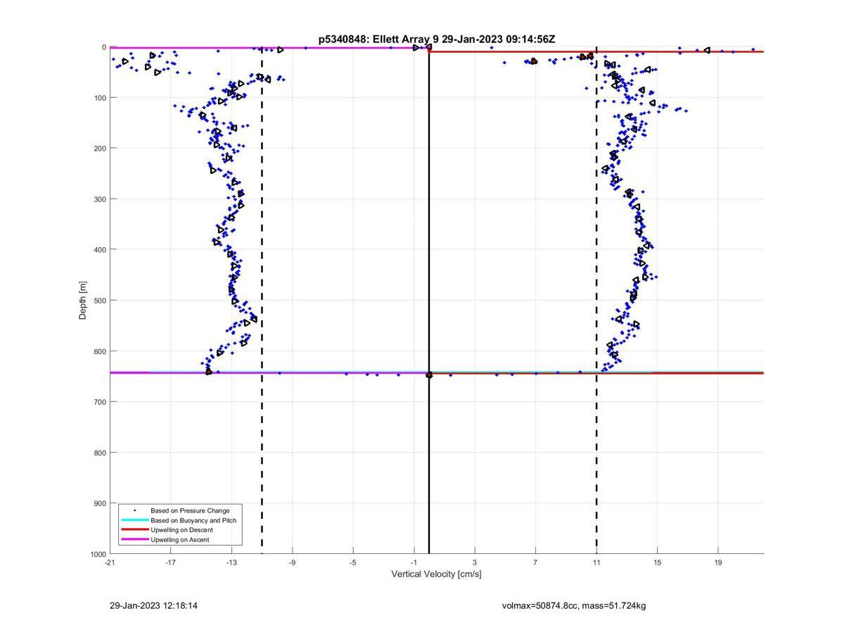
Task: Click x-axis tick label -5
Action: [353, 562]
